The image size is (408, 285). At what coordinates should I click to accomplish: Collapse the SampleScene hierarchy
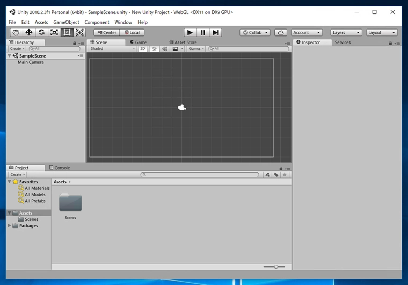10,56
